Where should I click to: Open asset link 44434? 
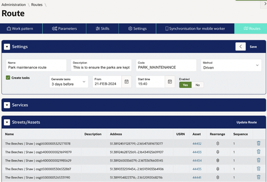tap(197, 161)
